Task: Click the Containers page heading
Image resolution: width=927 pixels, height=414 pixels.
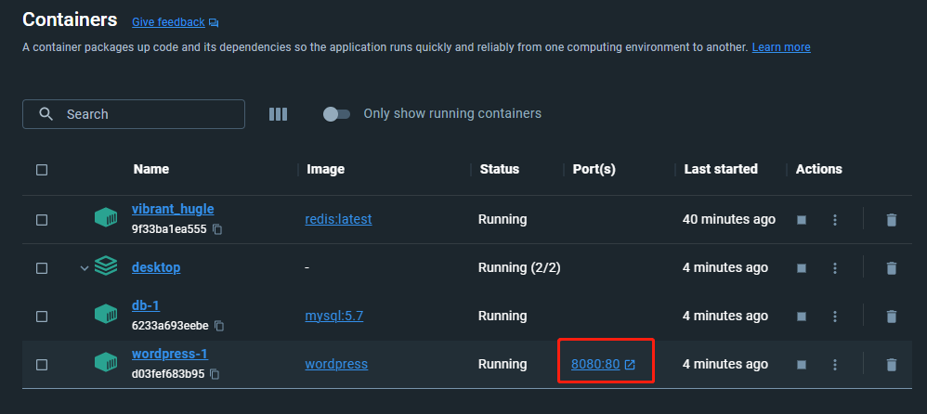Action: (x=70, y=19)
